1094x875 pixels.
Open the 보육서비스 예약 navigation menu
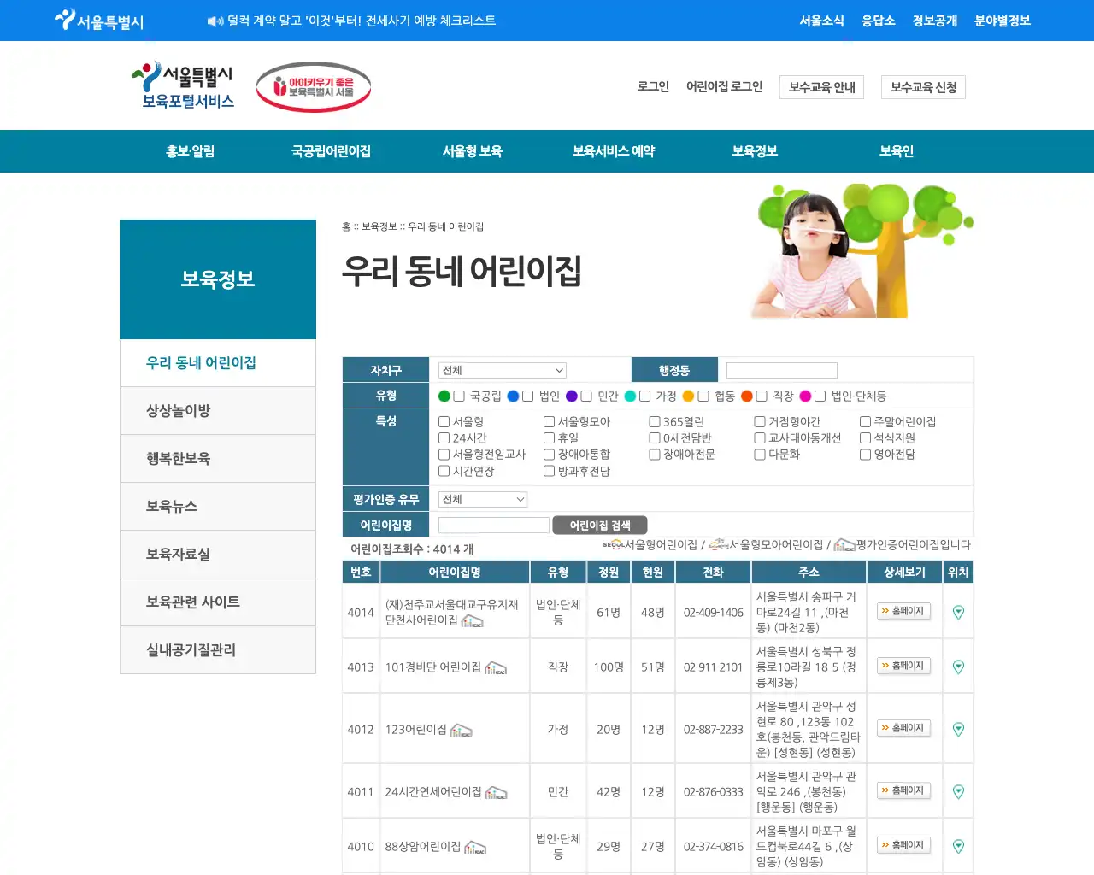pos(614,151)
